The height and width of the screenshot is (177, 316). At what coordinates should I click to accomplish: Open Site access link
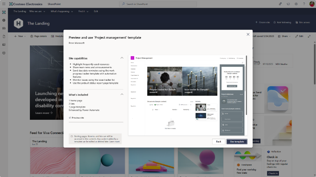[x=303, y=22]
